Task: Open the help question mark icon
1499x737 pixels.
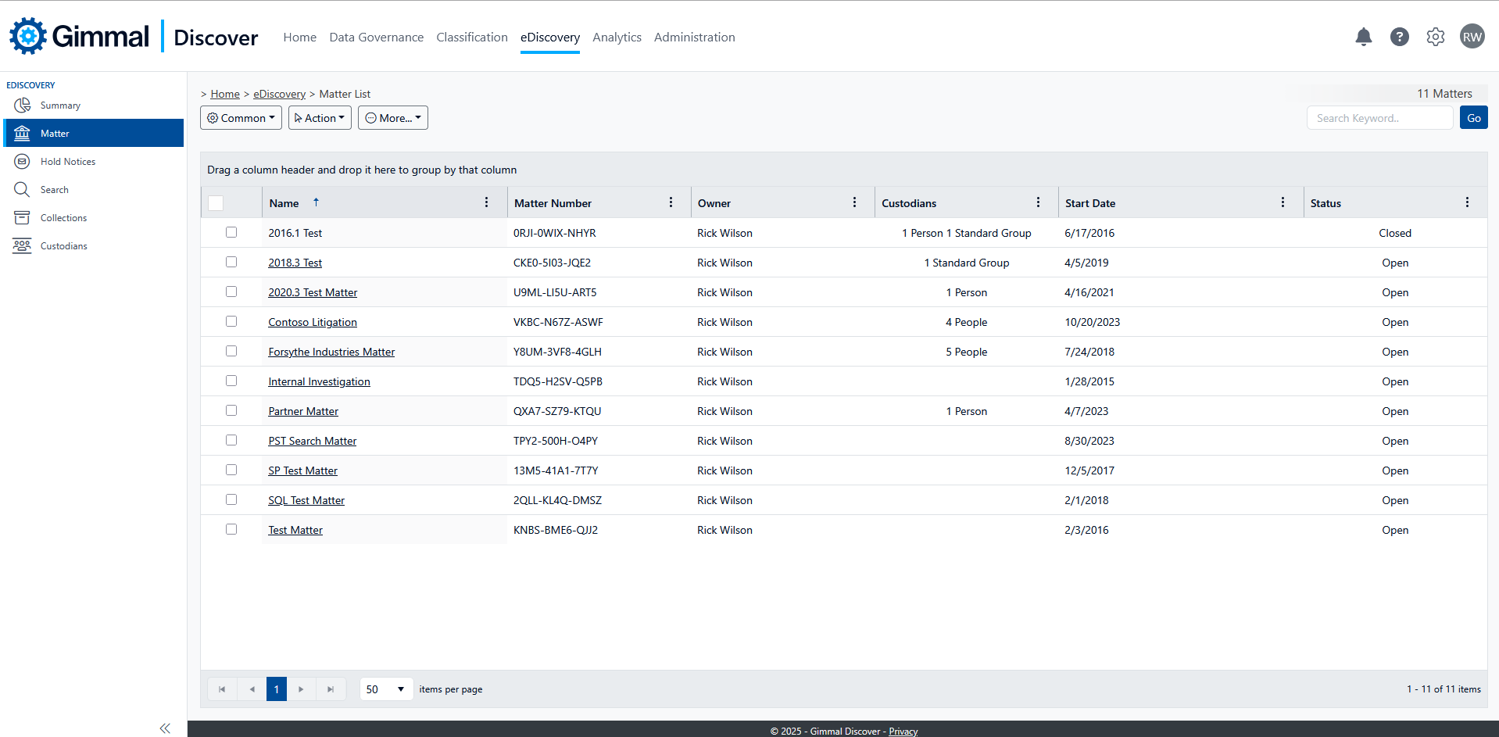Action: (1399, 37)
